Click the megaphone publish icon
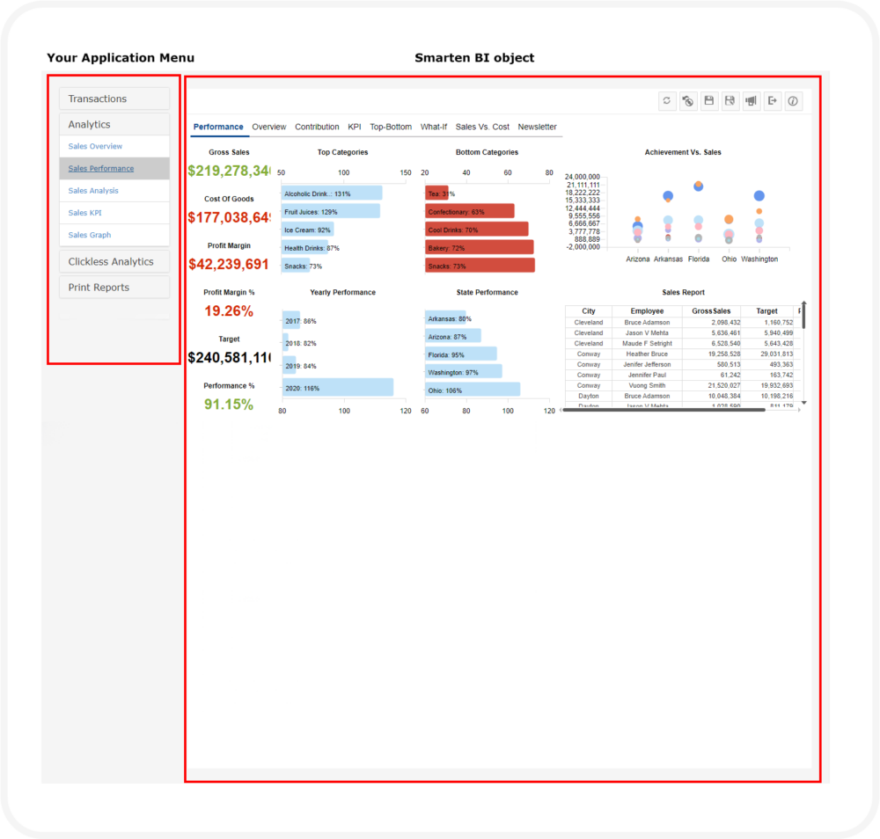This screenshot has width=880, height=839. [x=751, y=101]
